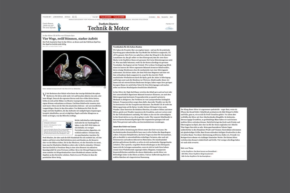Open the SCHULE link
290x193 pixels.
(68, 17)
